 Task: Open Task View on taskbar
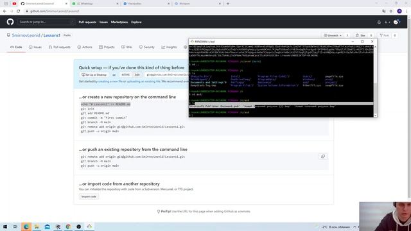click(15, 227)
